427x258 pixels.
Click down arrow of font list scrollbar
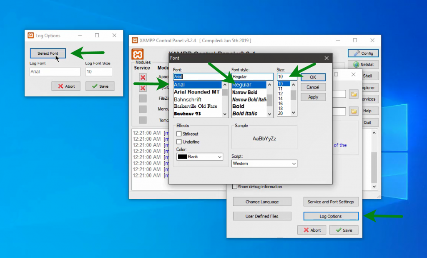tap(225, 114)
